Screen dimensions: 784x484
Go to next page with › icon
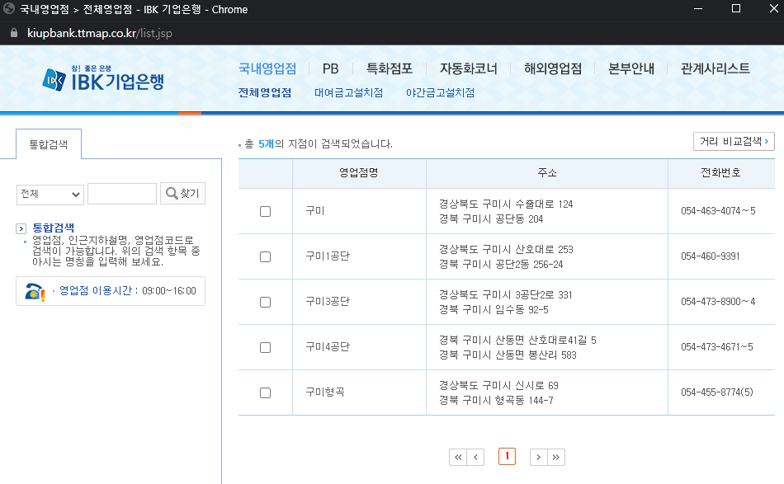coord(539,457)
